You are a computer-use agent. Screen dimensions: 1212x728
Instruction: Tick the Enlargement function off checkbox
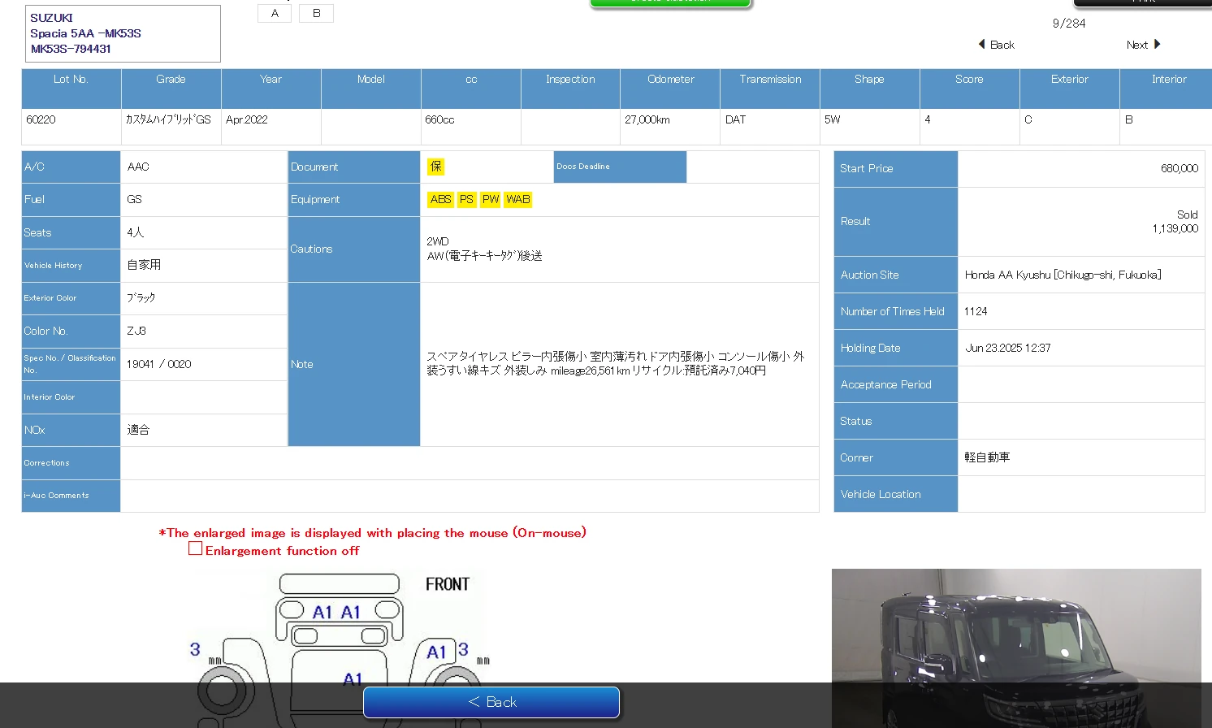[195, 549]
